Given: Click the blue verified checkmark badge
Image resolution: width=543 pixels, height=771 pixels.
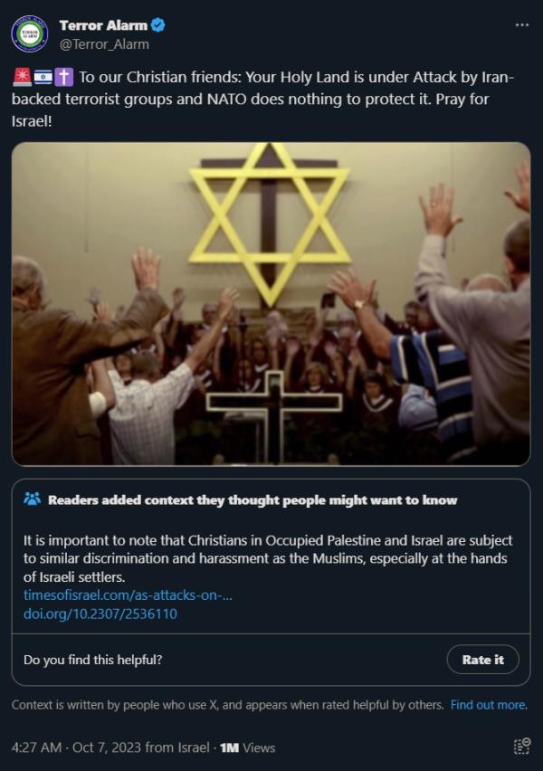Looking at the screenshot, I should [157, 24].
